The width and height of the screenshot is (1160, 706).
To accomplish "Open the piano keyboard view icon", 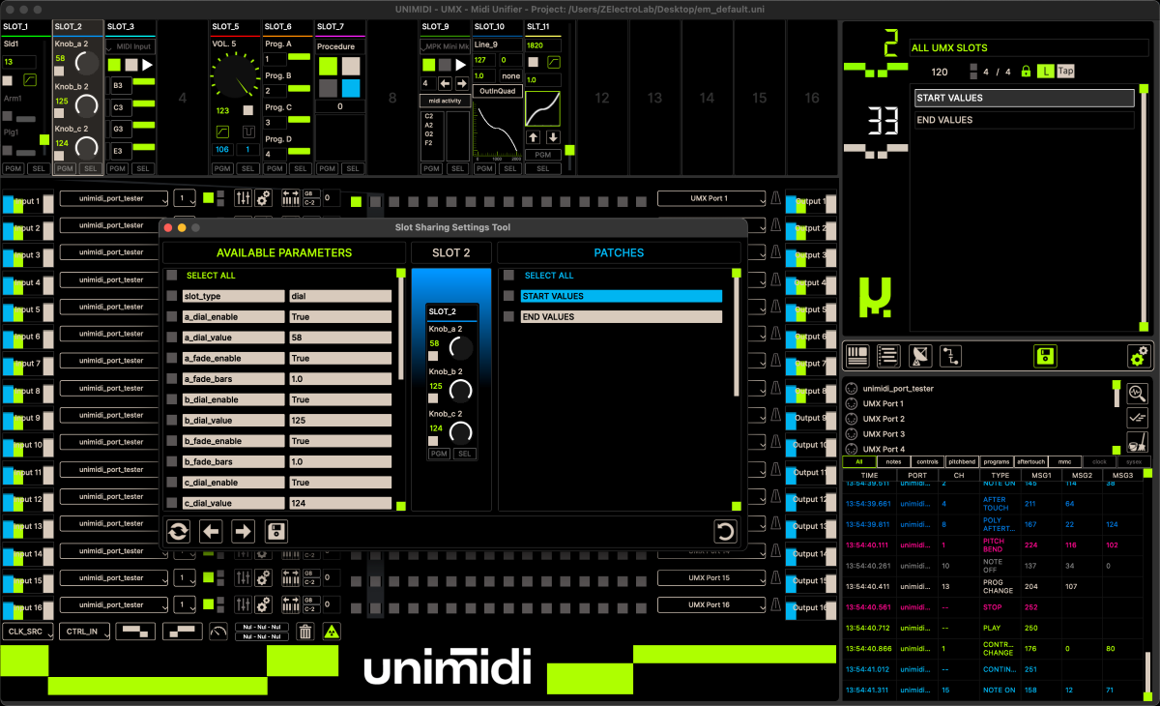I will (x=857, y=356).
